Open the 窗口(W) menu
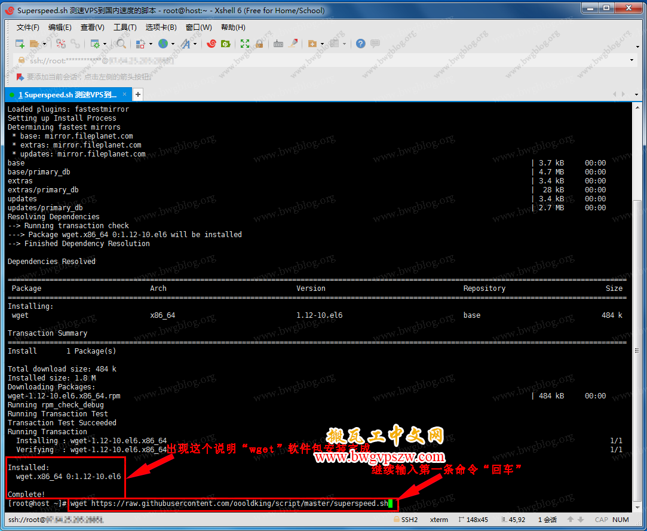Screen dimensions: 647x531 coord(198,27)
